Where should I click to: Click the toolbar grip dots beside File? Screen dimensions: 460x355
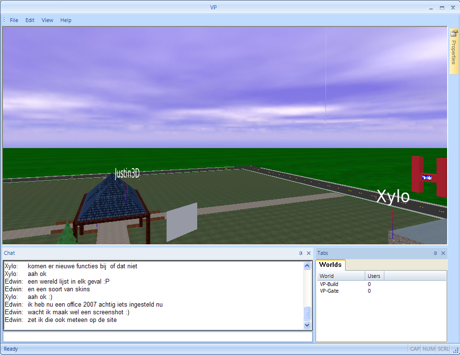(4, 20)
